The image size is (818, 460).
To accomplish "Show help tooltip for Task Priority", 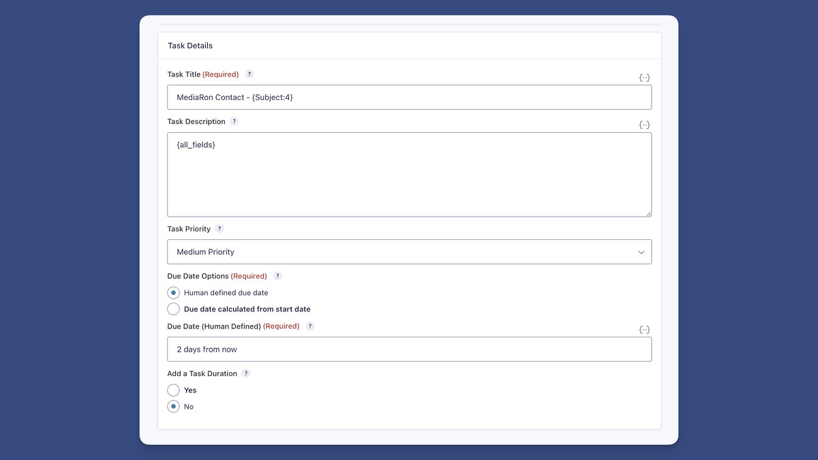I will pos(219,229).
